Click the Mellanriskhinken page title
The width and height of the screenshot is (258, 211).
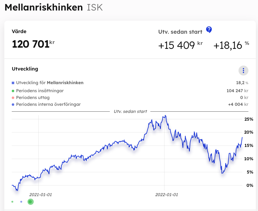coord(44,7)
